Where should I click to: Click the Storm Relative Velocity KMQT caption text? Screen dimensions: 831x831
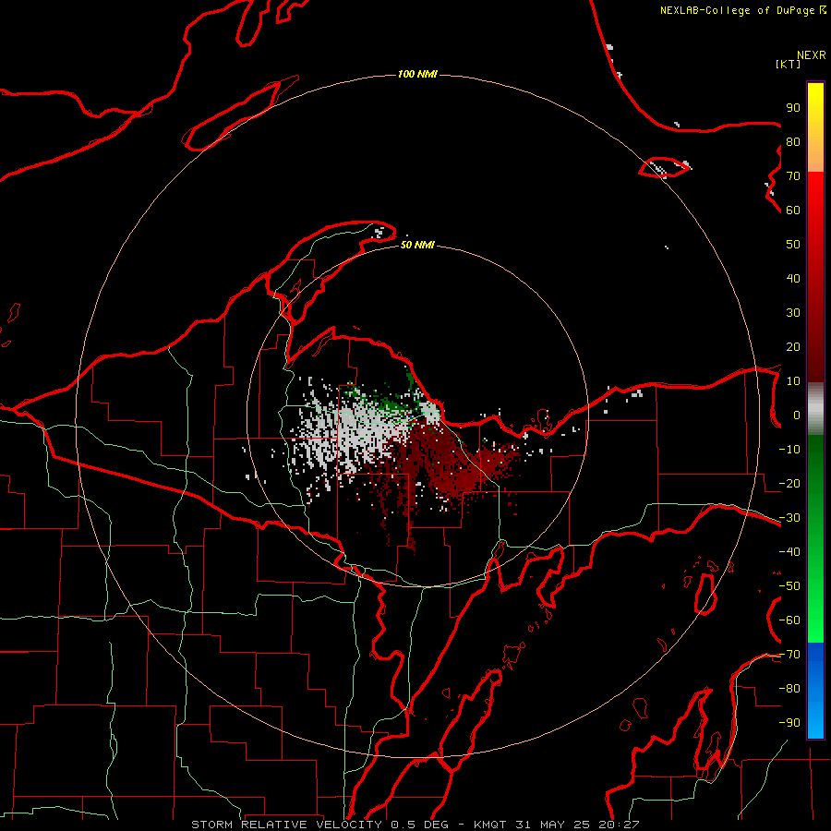[x=415, y=825]
